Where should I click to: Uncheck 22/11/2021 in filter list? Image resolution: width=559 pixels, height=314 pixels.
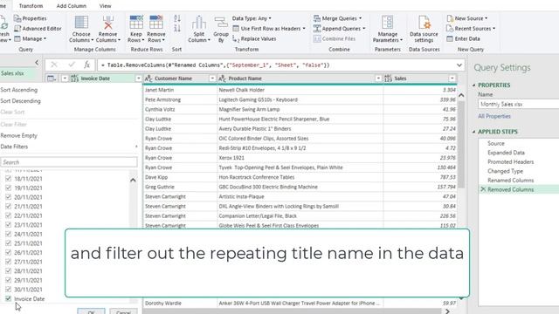(8, 215)
